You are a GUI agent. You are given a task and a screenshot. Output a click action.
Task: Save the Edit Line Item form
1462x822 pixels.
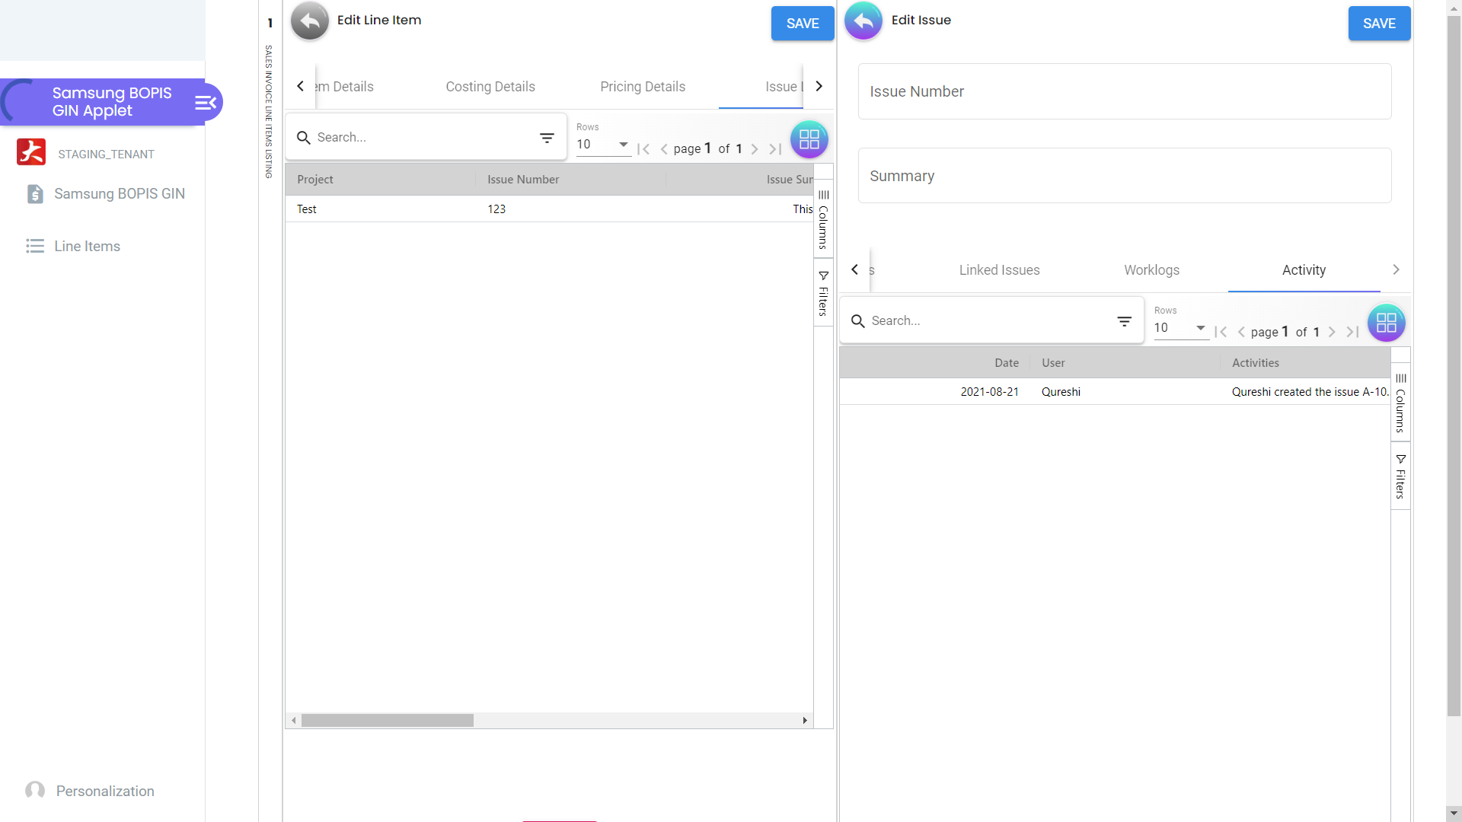tap(803, 24)
